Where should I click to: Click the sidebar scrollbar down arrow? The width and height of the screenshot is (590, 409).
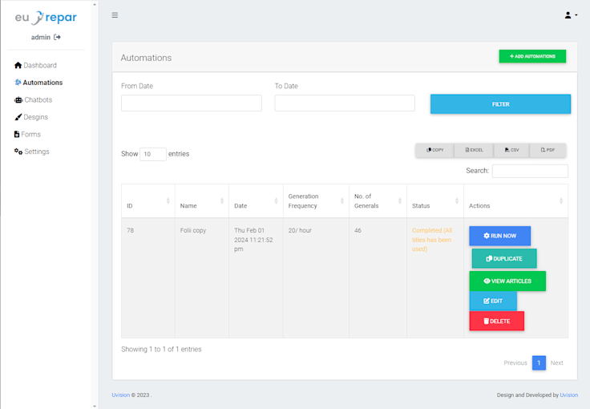[95, 406]
